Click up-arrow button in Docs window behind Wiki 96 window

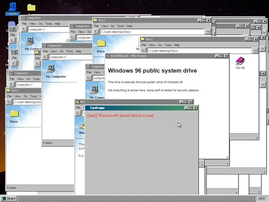click(96, 32)
